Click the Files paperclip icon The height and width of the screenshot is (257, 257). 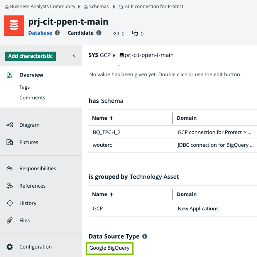coord(10,220)
